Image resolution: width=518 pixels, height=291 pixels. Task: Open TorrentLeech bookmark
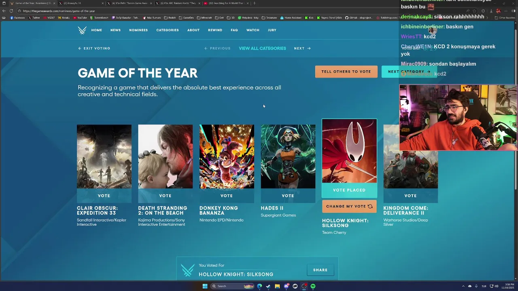(100, 18)
